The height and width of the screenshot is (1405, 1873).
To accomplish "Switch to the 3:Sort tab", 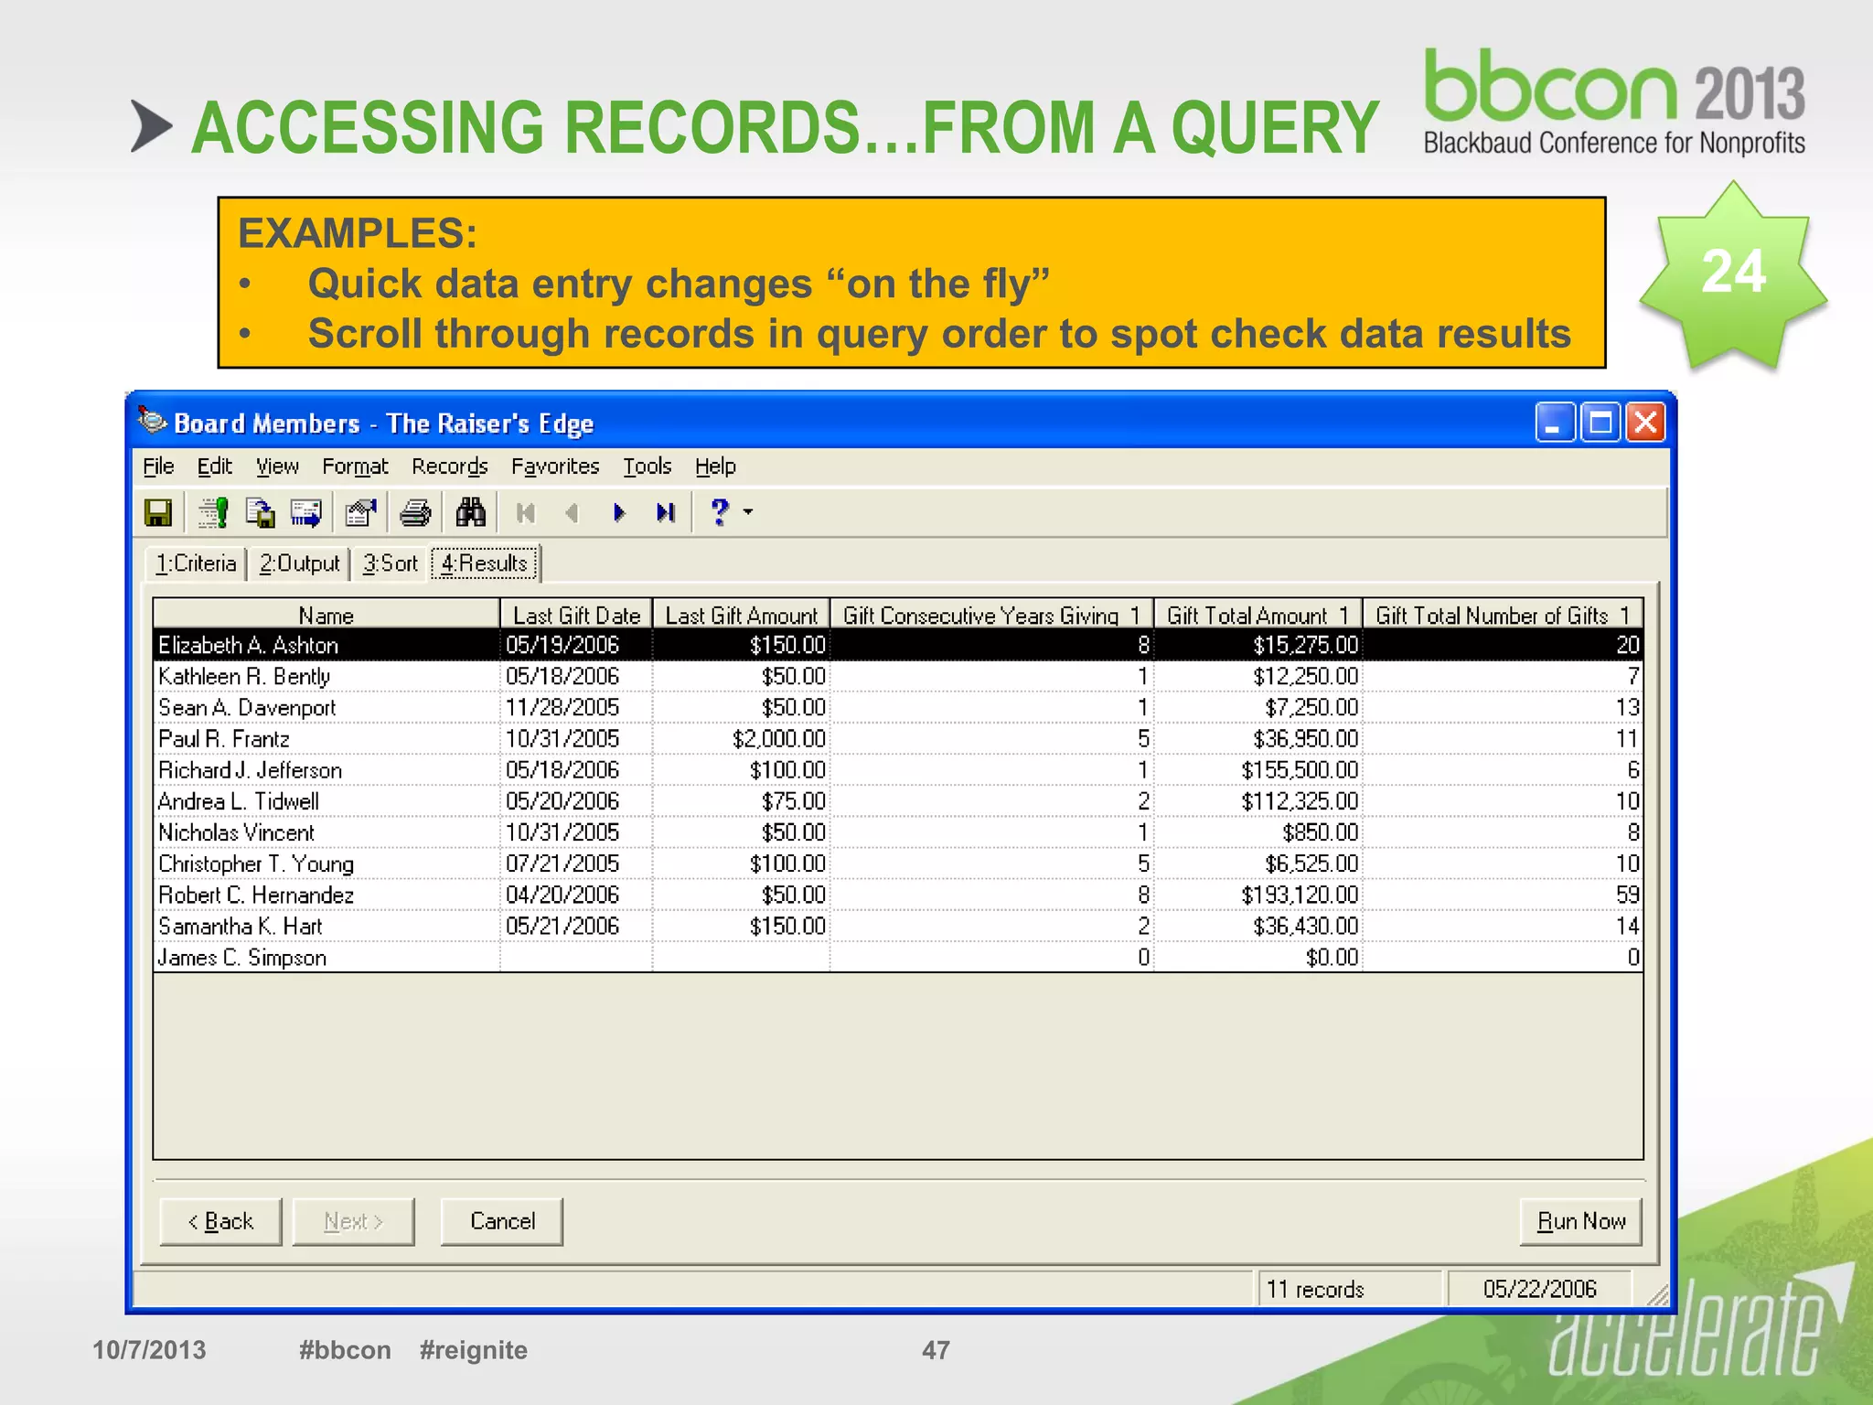I will point(391,563).
